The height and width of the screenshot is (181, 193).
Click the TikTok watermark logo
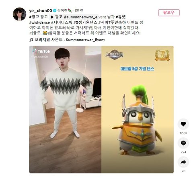41,51
